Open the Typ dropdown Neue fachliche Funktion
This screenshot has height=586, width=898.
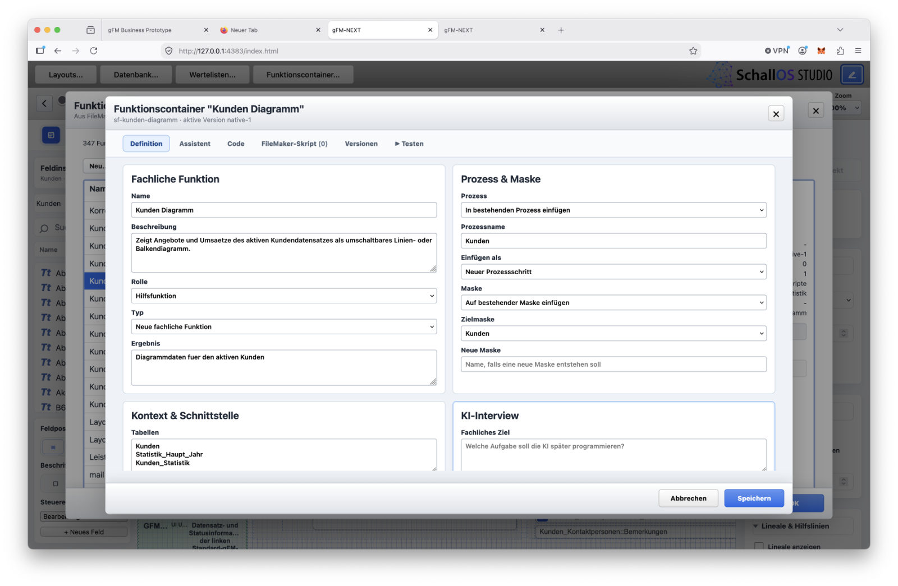pos(284,326)
